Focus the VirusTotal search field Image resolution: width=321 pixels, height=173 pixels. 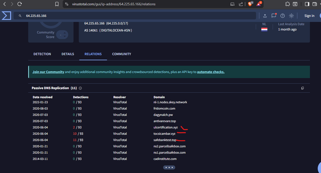coord(135,16)
